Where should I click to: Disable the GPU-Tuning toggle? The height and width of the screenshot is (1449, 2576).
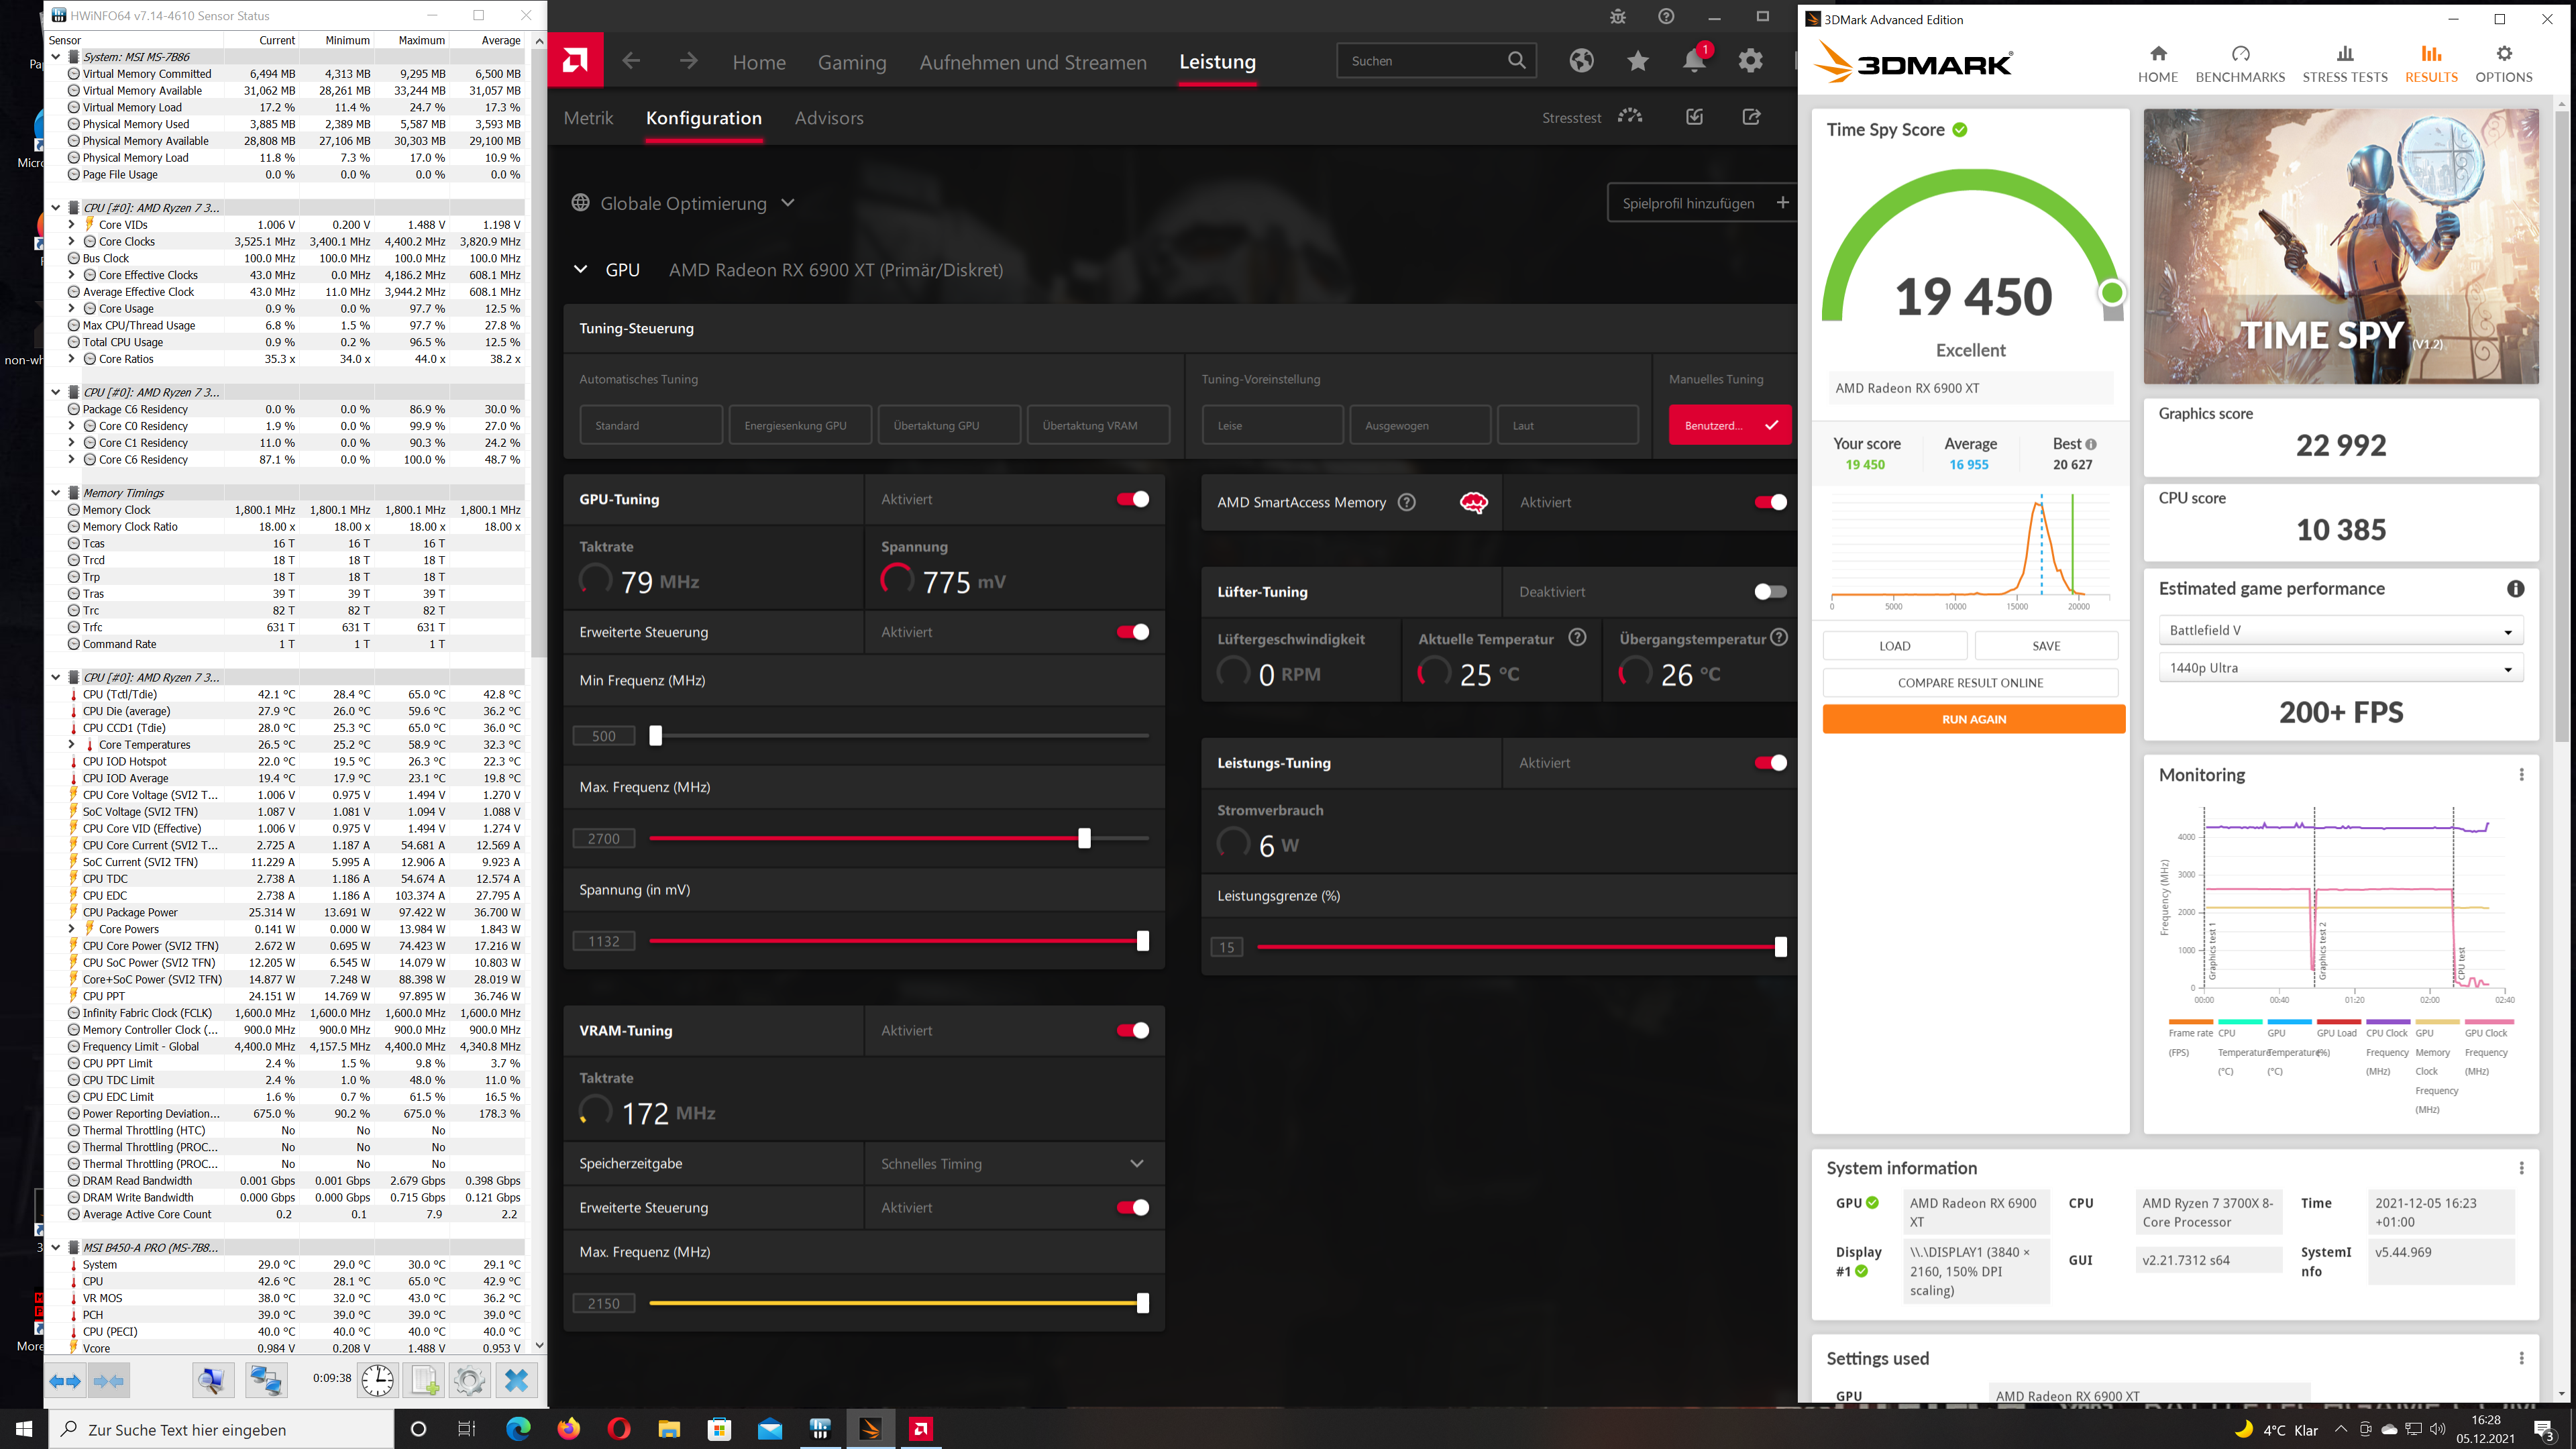point(1133,499)
